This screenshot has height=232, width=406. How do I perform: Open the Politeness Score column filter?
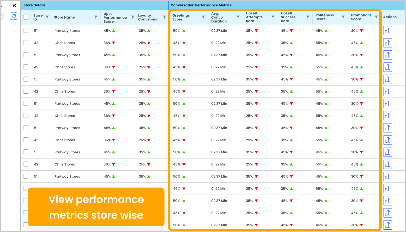point(343,17)
